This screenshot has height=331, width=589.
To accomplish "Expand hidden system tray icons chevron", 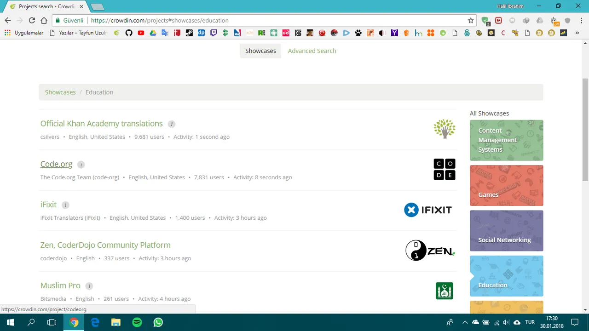I will 465,322.
